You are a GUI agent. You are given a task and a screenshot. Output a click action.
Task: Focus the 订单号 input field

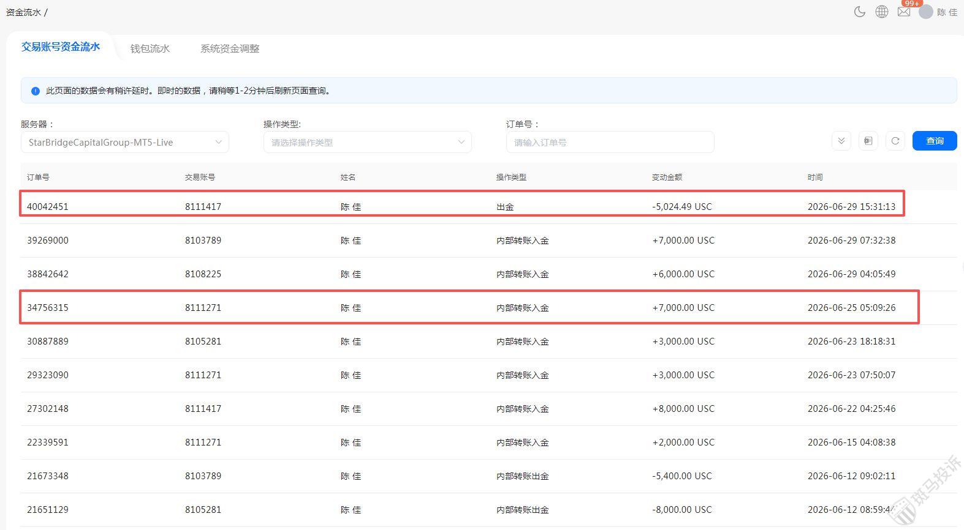pyautogui.click(x=610, y=142)
